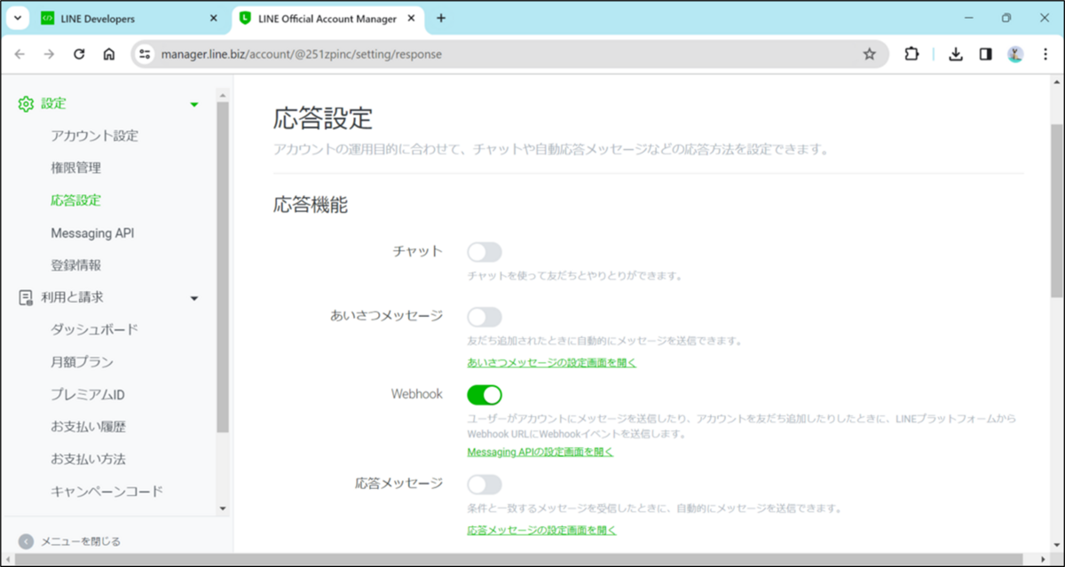Select the LINE Official Account Manager tab
Image resolution: width=1065 pixels, height=567 pixels.
pyautogui.click(x=328, y=18)
